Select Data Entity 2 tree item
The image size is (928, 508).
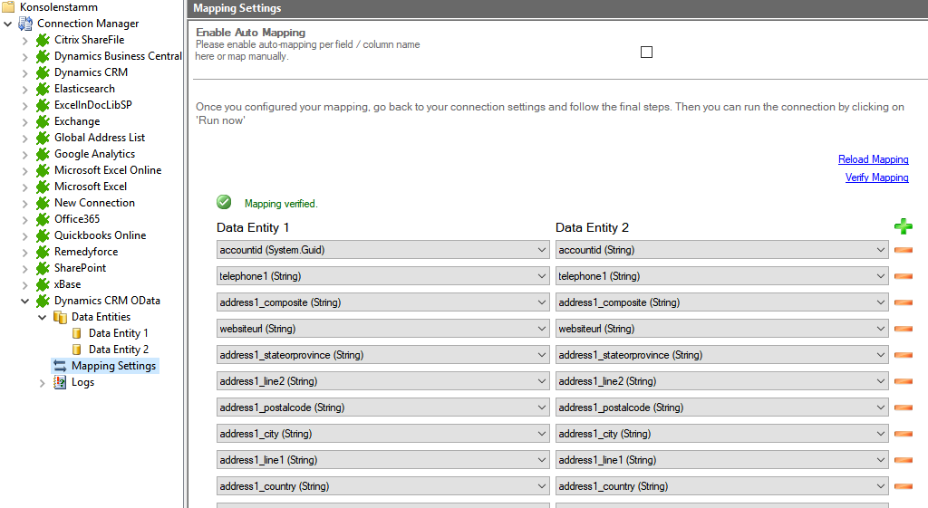point(118,350)
